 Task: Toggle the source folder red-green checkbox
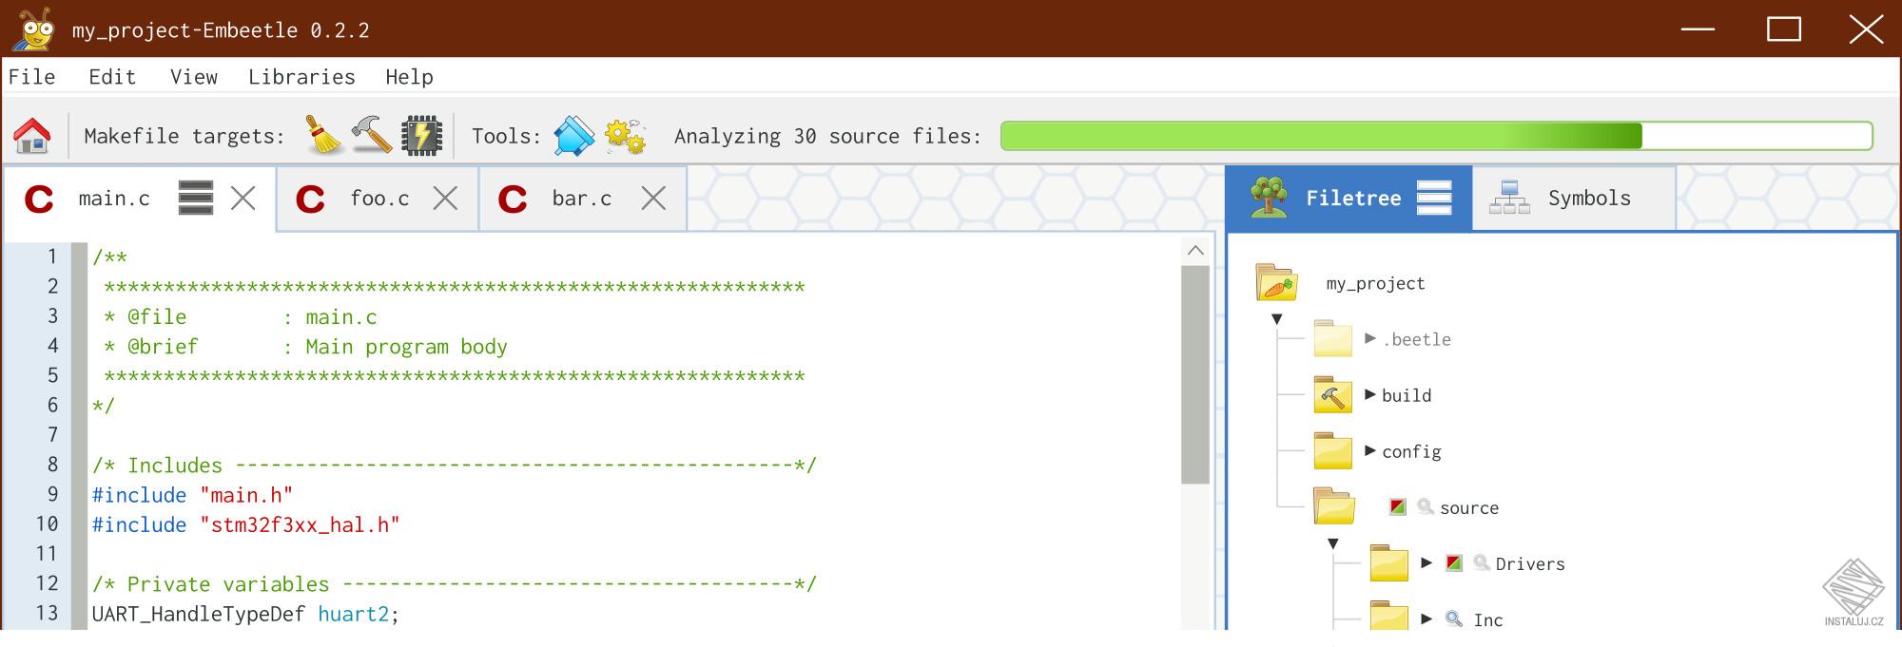1397,506
